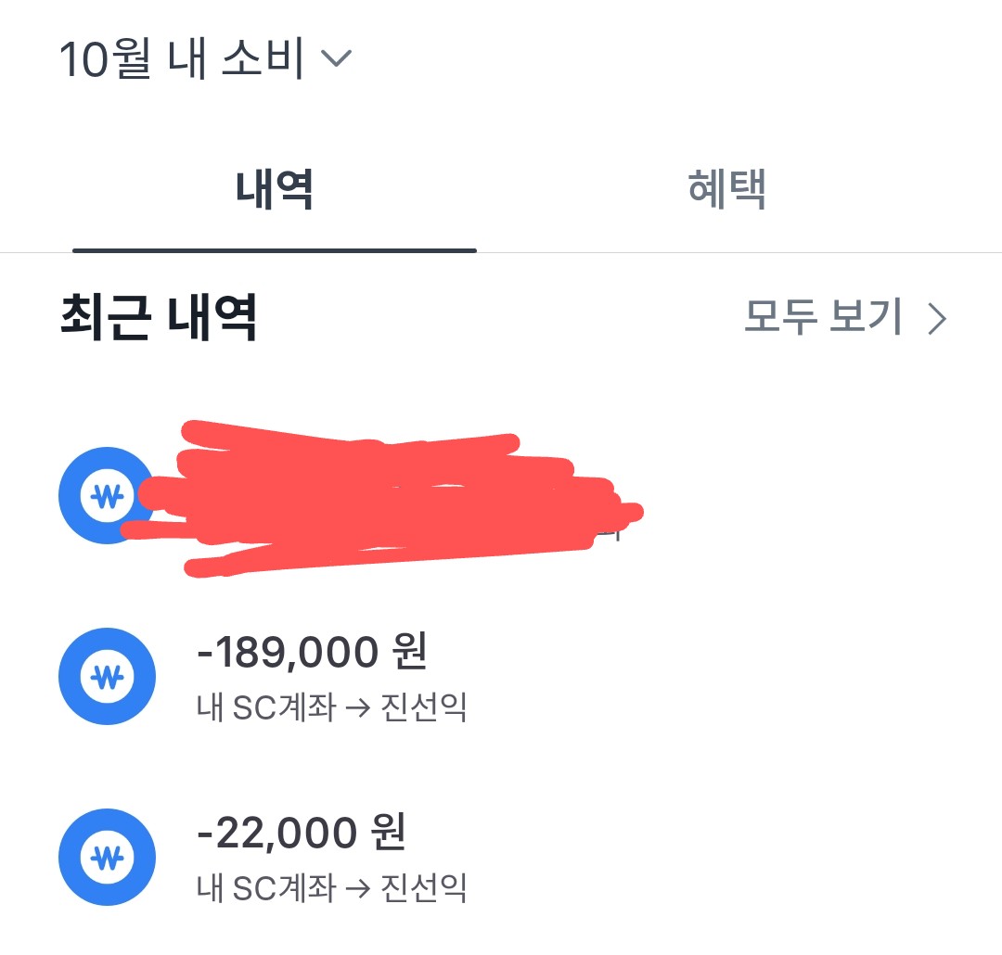This screenshot has width=1002, height=955.
Task: Tap the won icon beside -22,000 원
Action: [107, 858]
